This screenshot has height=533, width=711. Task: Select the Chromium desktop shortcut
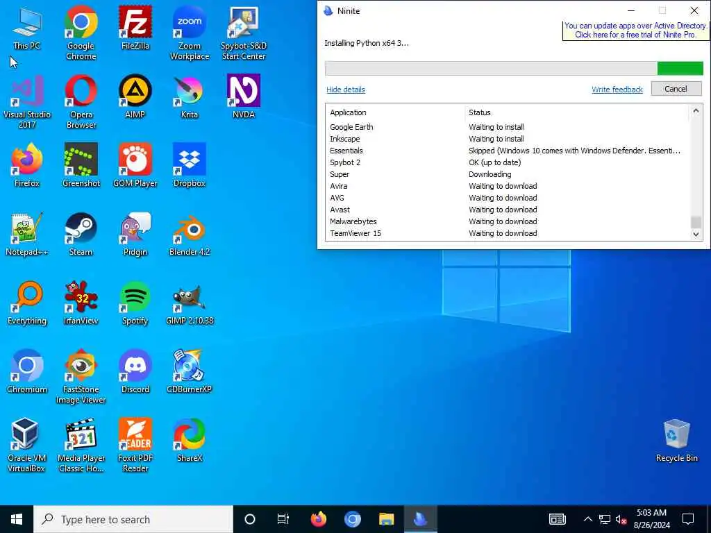[27, 373]
